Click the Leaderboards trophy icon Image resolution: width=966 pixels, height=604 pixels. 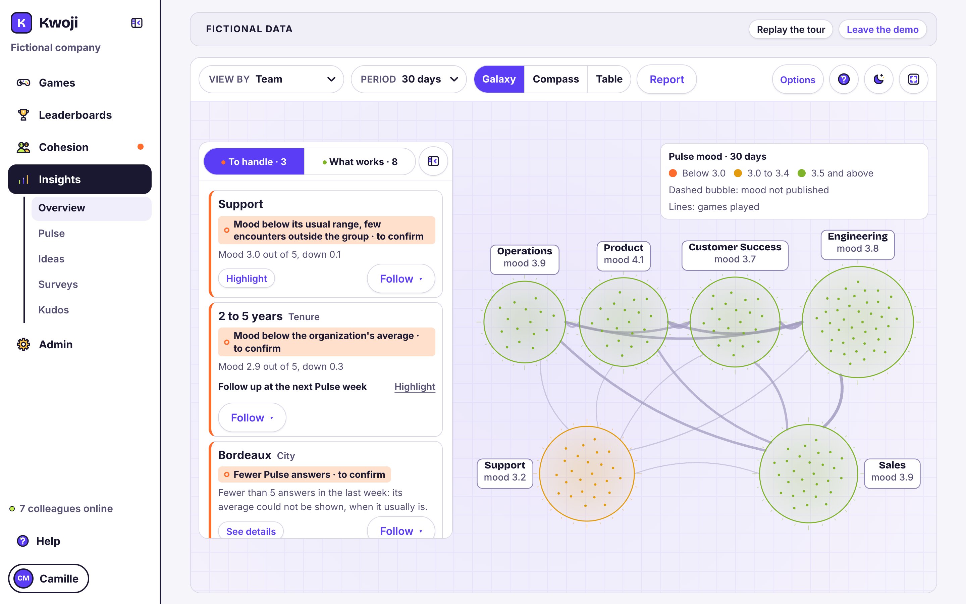[23, 115]
